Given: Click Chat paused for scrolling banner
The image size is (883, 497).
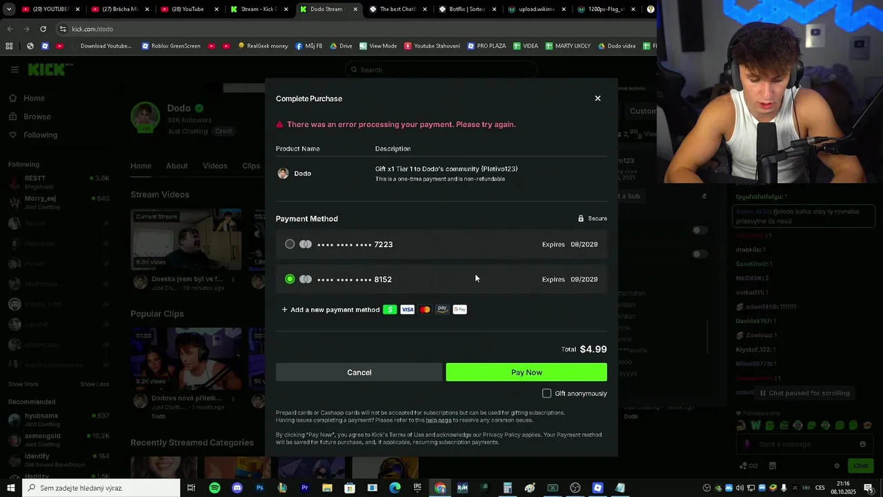Looking at the screenshot, I should (804, 393).
